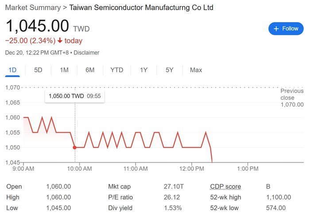Screen dimensions: 310x215
Task: Open the Disclaimer link
Action: click(x=86, y=53)
